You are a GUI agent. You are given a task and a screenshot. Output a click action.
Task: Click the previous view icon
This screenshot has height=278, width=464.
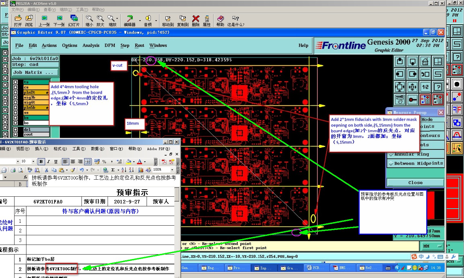tap(425, 74)
